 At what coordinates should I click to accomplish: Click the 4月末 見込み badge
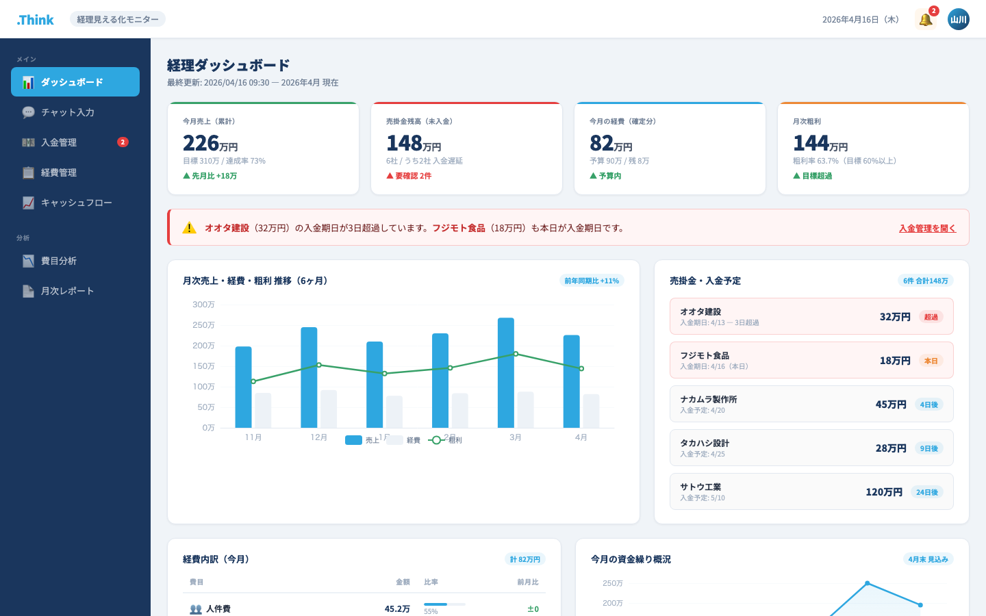pos(928,559)
